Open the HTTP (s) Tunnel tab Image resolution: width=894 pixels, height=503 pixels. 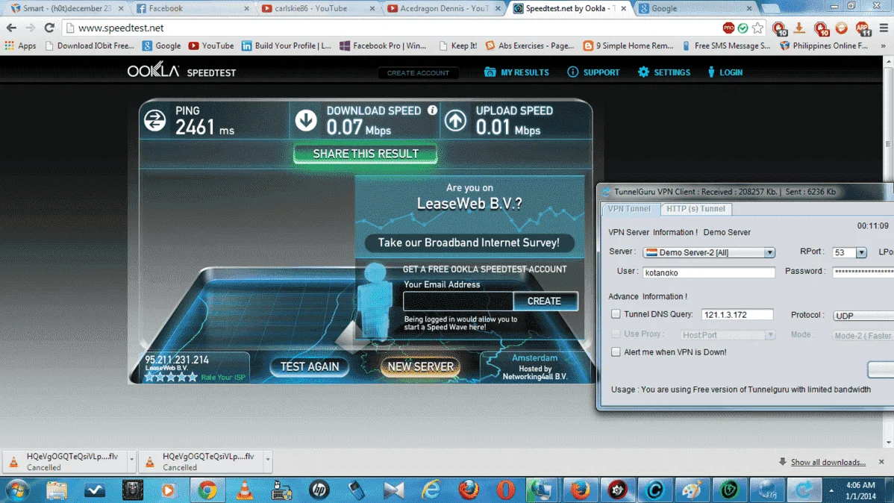(x=695, y=209)
